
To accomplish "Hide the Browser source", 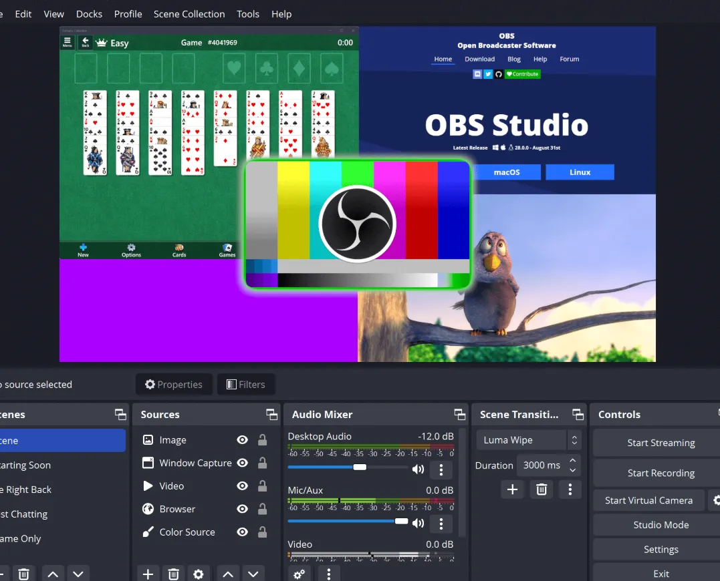I will point(242,509).
